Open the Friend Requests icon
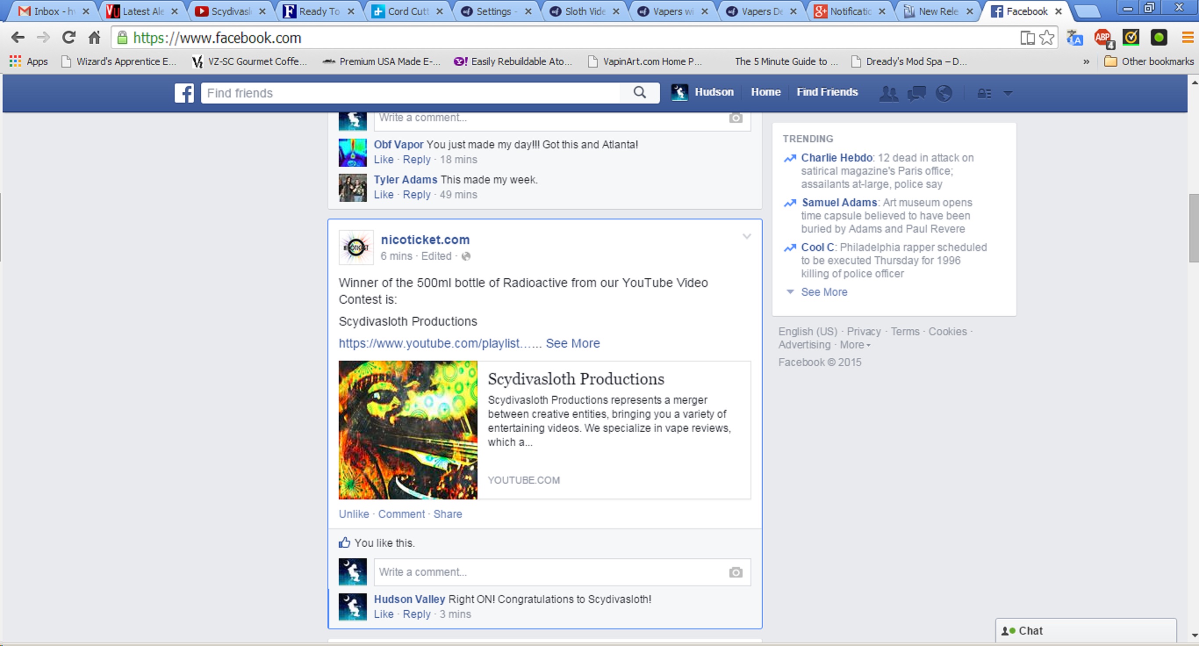Screen dimensions: 1199x646 click(x=889, y=93)
